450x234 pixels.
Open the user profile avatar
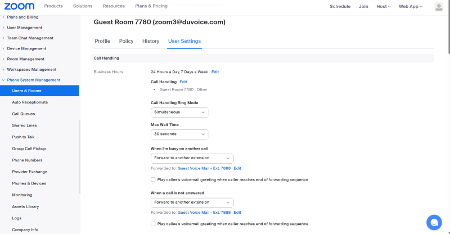pos(439,6)
